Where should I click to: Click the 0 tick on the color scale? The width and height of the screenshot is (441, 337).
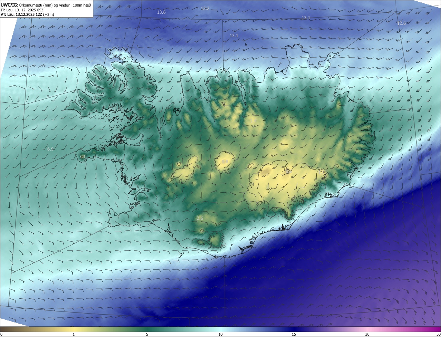[1, 334]
